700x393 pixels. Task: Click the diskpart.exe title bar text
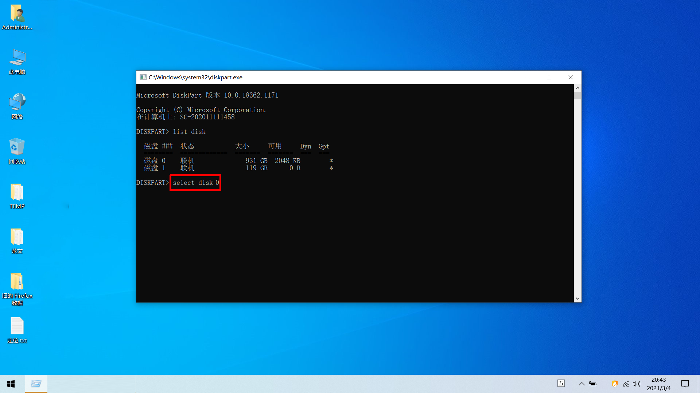click(195, 77)
